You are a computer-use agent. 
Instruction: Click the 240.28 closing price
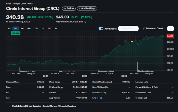click(15, 17)
